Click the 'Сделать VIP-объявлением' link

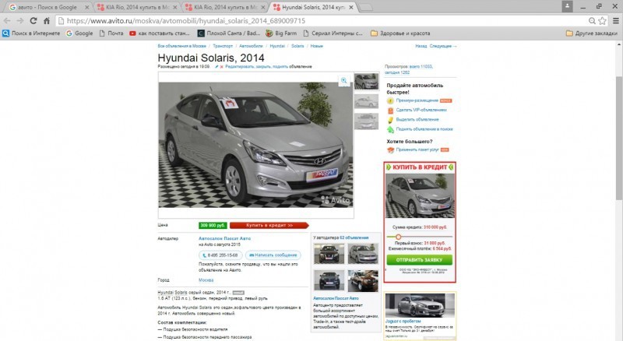421,110
